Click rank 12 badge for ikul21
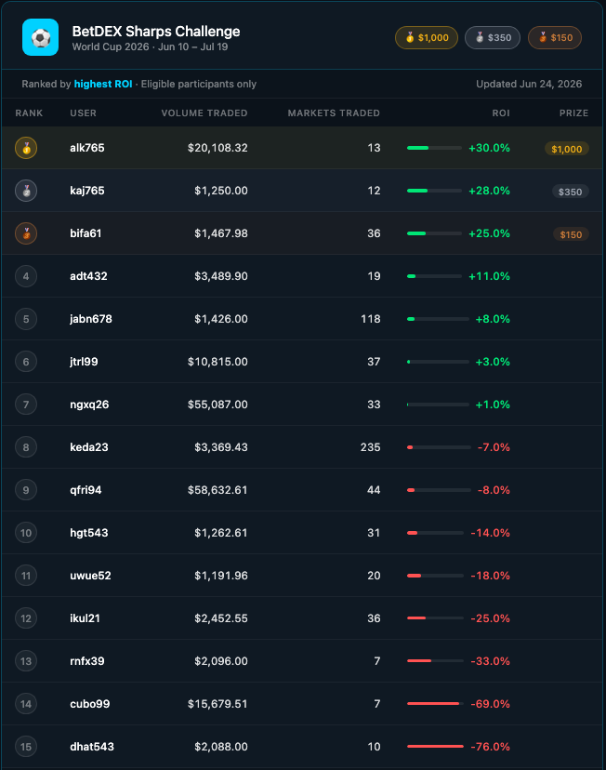This screenshot has height=770, width=606. click(x=26, y=617)
